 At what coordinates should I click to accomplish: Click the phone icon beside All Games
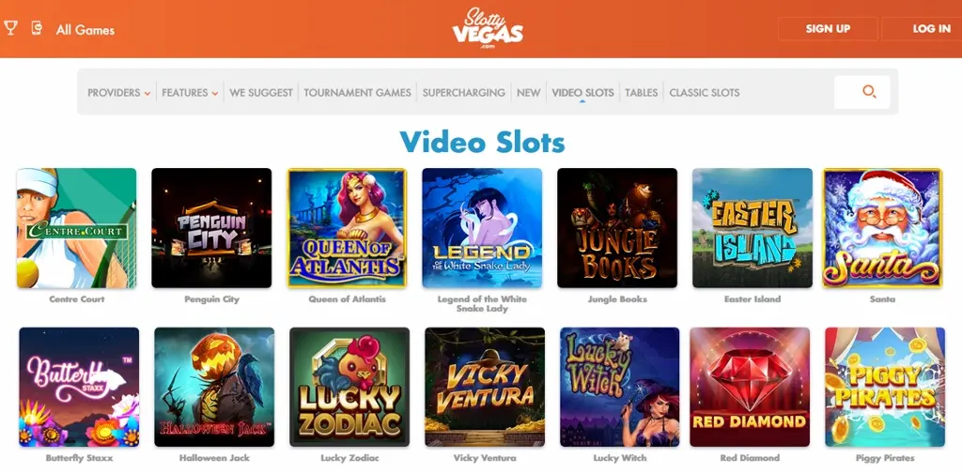pos(37,28)
